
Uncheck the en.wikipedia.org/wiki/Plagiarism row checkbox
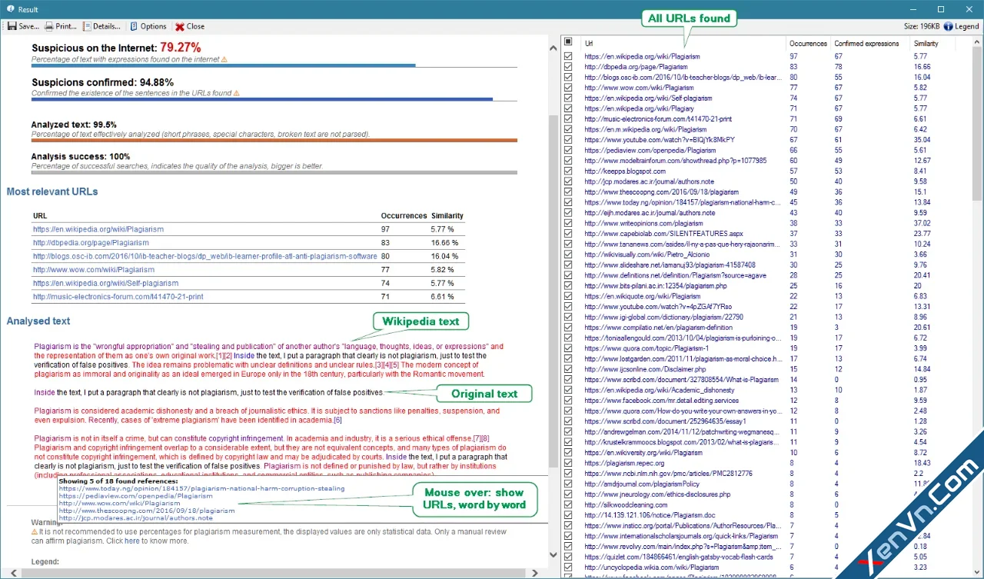568,56
